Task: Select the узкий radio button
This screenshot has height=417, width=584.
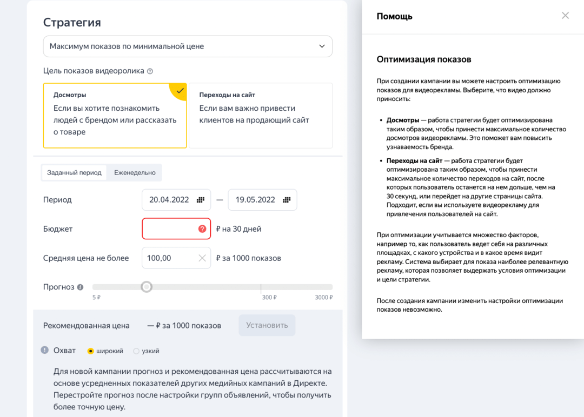Action: [136, 351]
